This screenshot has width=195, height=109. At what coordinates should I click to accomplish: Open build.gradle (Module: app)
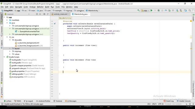pyautogui.click(x=21, y=63)
